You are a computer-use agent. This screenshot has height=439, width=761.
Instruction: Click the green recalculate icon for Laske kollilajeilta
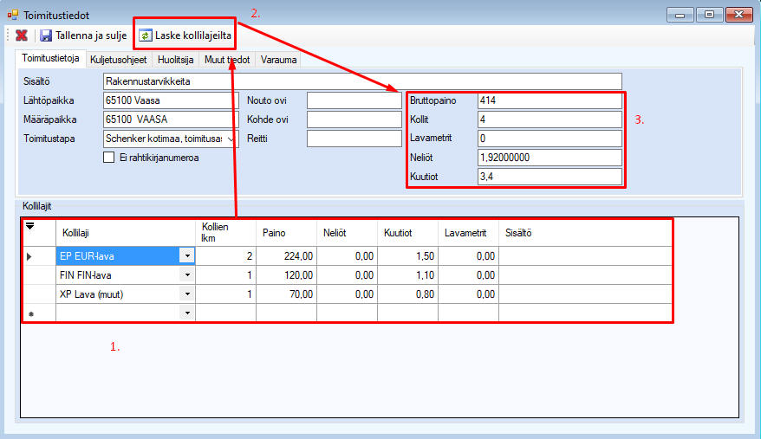coord(145,36)
